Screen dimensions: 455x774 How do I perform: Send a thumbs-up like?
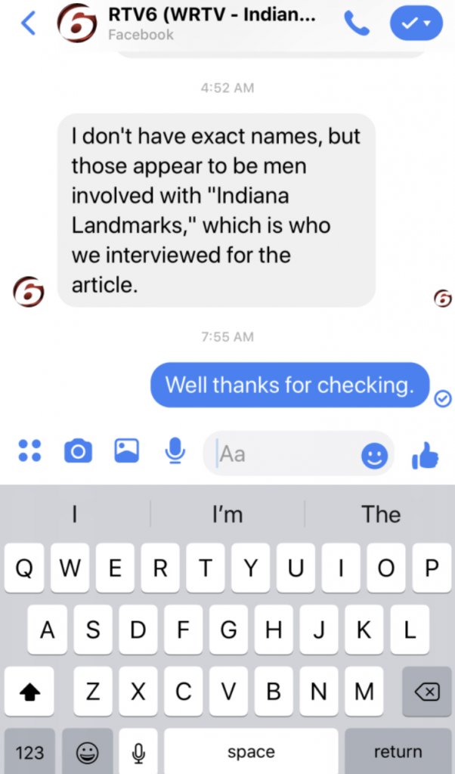click(425, 454)
